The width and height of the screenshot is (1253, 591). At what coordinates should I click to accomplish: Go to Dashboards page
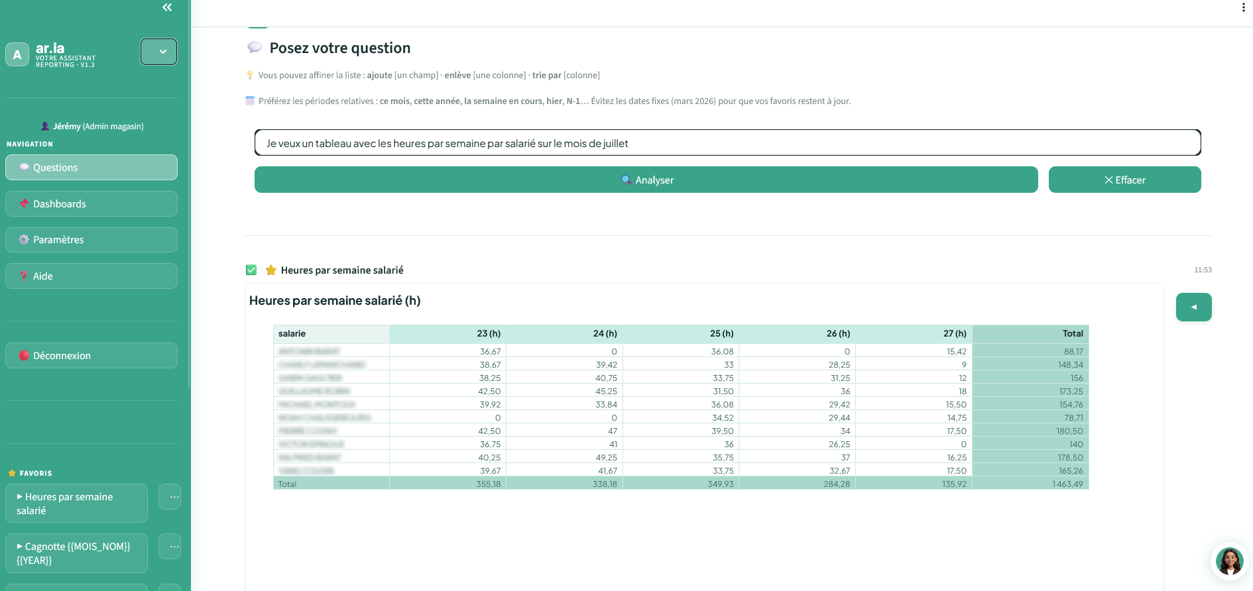point(91,204)
